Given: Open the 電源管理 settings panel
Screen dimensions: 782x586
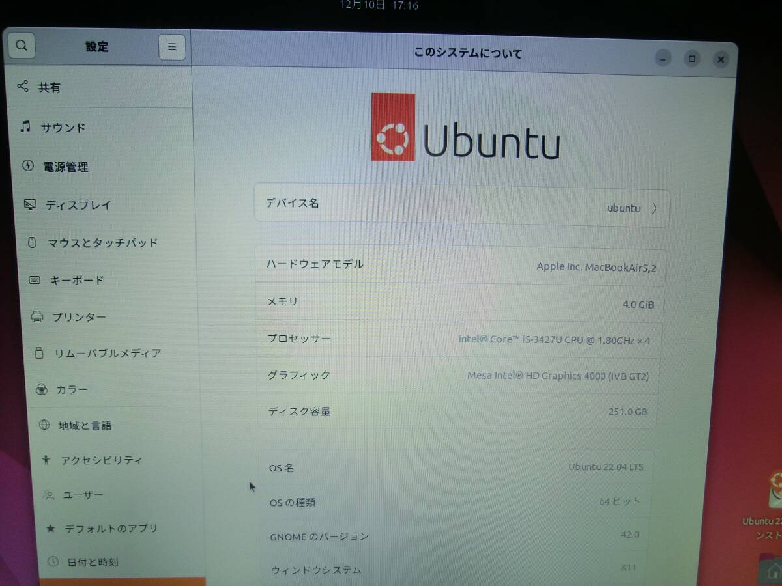Looking at the screenshot, I should click(x=104, y=167).
